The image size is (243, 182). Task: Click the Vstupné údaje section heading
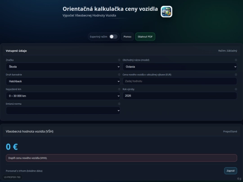coord(16,51)
